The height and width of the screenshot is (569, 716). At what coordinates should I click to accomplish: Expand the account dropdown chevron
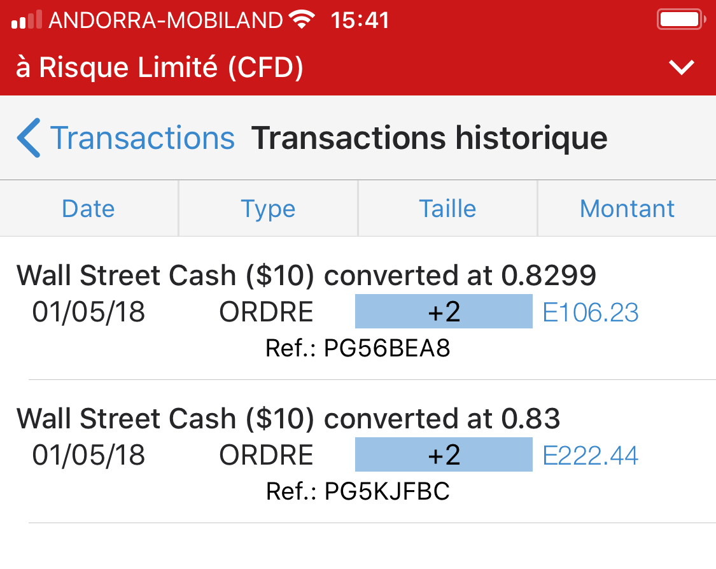pyautogui.click(x=682, y=67)
